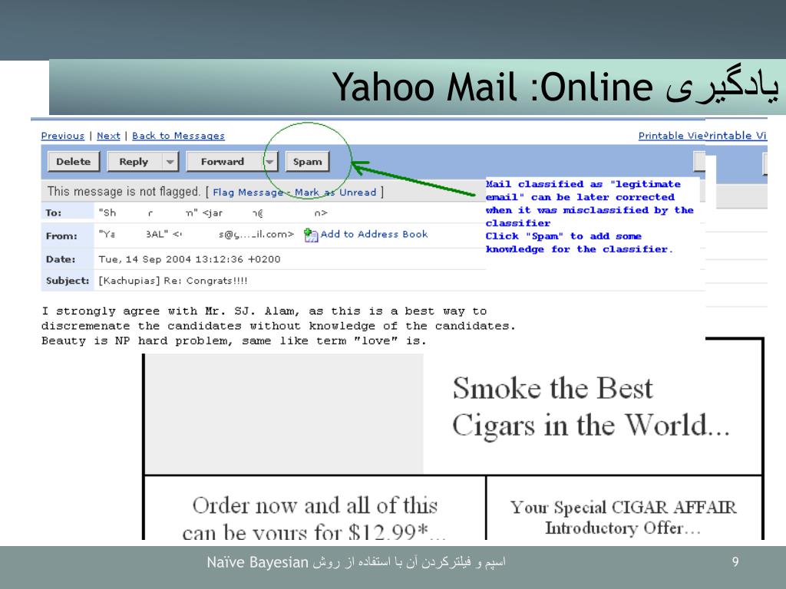Viewport: 786px width, 589px height.
Task: Open the Printable View link
Action: [671, 136]
